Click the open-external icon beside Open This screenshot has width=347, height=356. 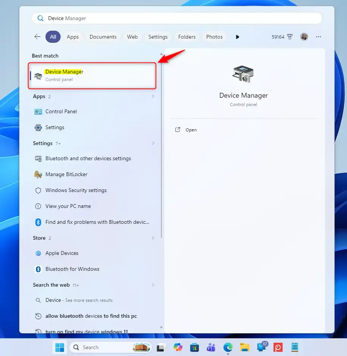pos(178,130)
